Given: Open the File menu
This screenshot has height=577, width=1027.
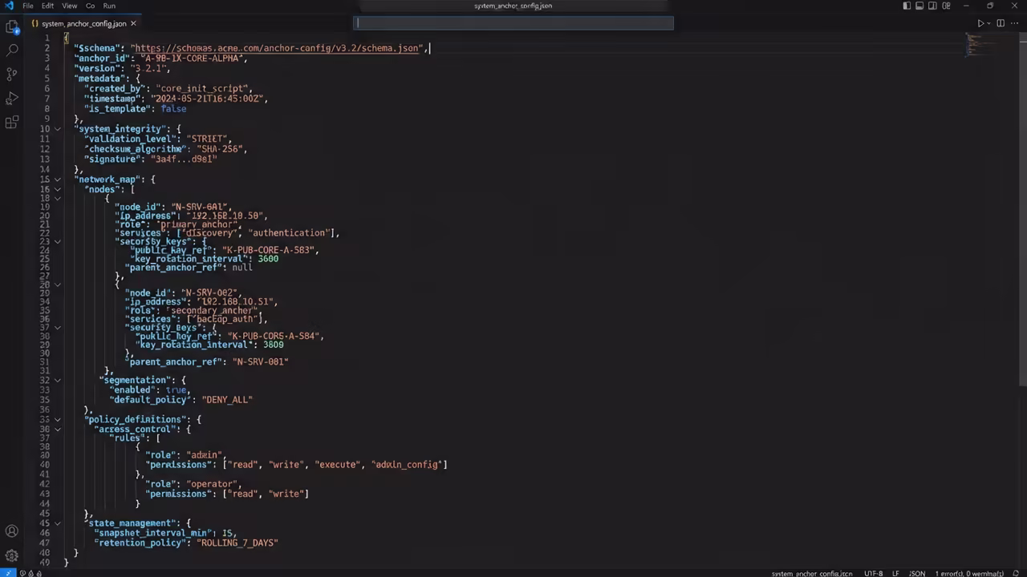Looking at the screenshot, I should (28, 6).
